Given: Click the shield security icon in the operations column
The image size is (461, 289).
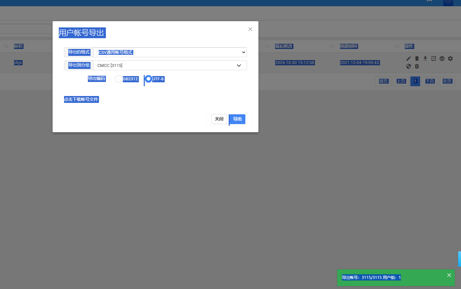Looking at the screenshot, I should [x=408, y=66].
